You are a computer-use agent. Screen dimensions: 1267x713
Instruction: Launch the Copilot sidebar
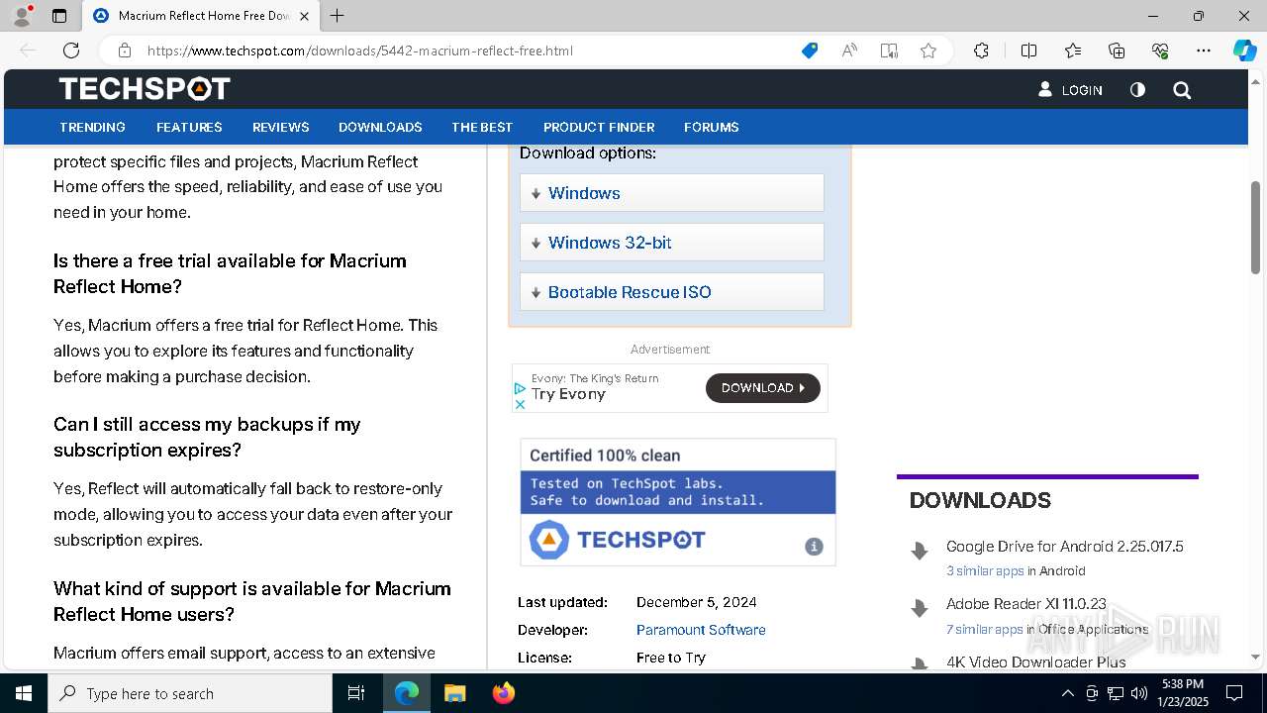pos(1244,51)
